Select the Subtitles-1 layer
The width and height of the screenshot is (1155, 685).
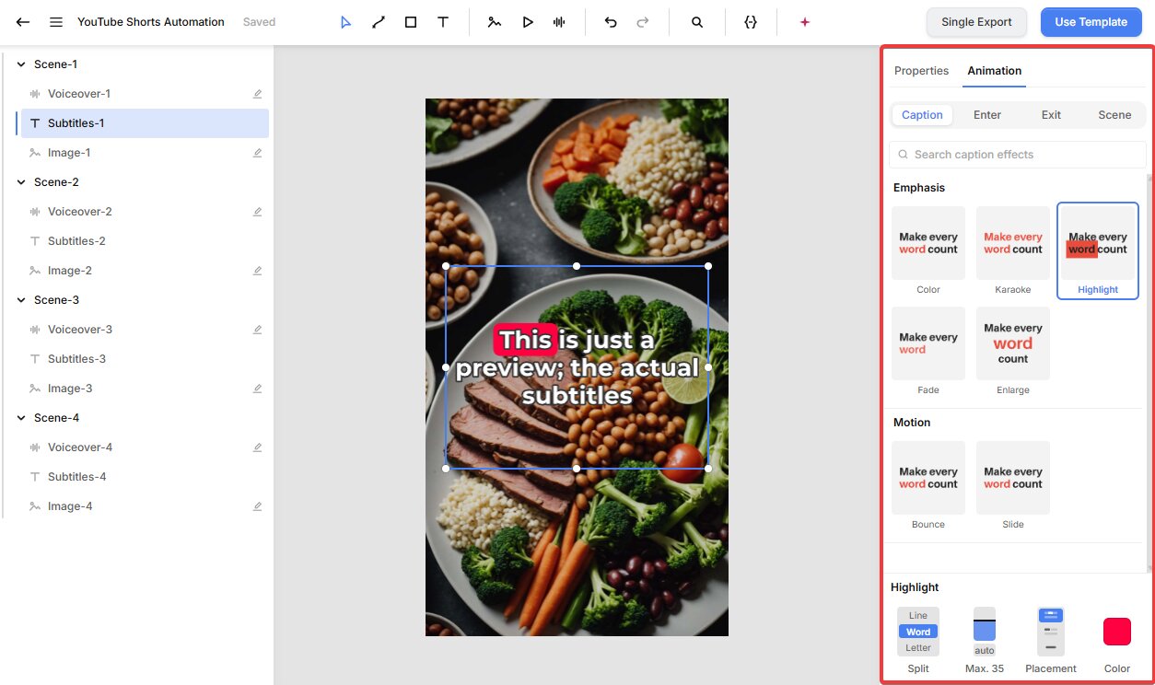pos(145,123)
